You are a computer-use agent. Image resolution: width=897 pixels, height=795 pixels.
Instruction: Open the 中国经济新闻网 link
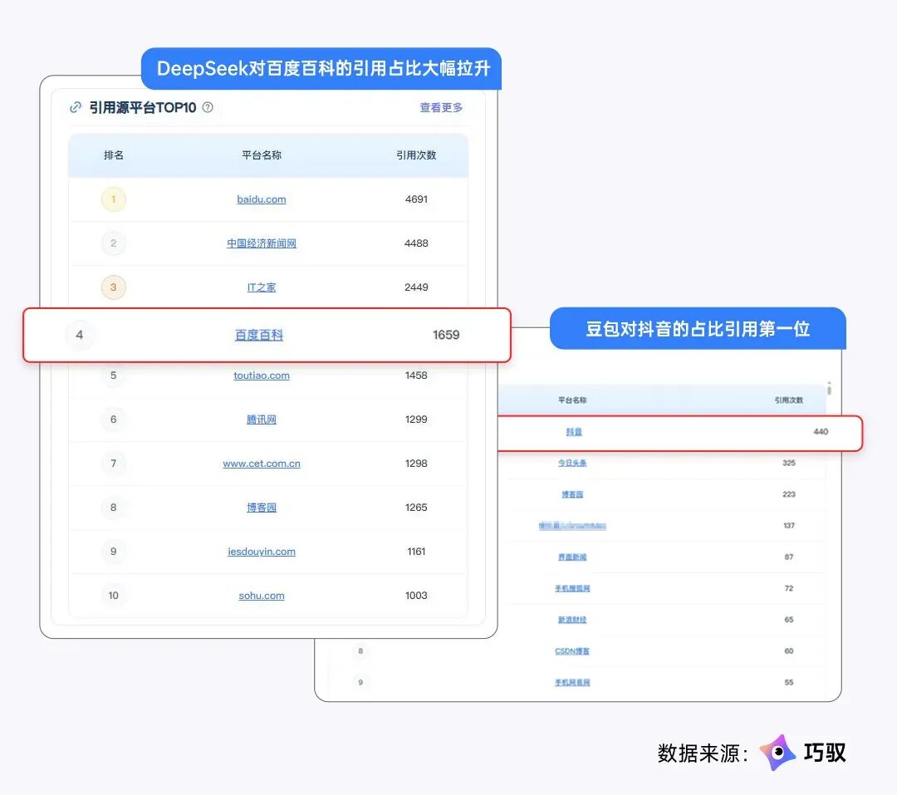point(262,243)
